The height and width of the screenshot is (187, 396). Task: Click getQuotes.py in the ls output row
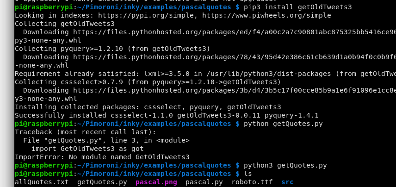(x=102, y=182)
